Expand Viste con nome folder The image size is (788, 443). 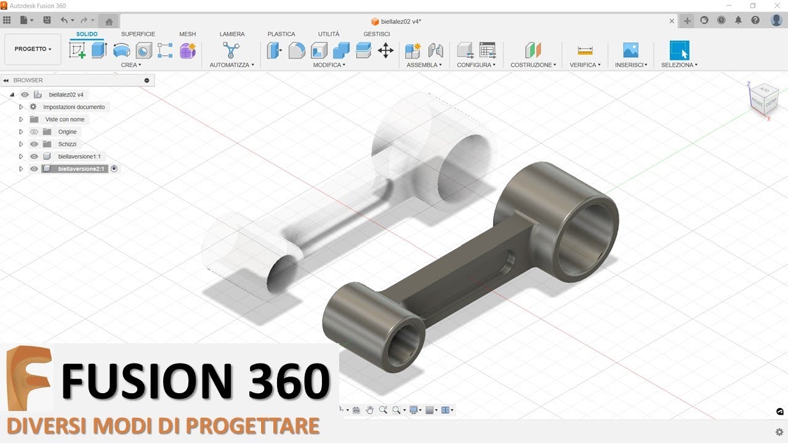click(21, 119)
